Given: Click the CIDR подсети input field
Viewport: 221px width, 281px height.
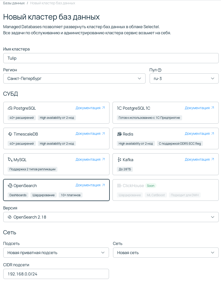Looking at the screenshot, I should click(56, 274).
